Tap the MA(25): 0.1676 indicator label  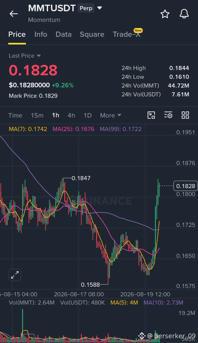73,129
